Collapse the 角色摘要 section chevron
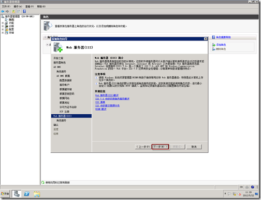 coord(45,37)
